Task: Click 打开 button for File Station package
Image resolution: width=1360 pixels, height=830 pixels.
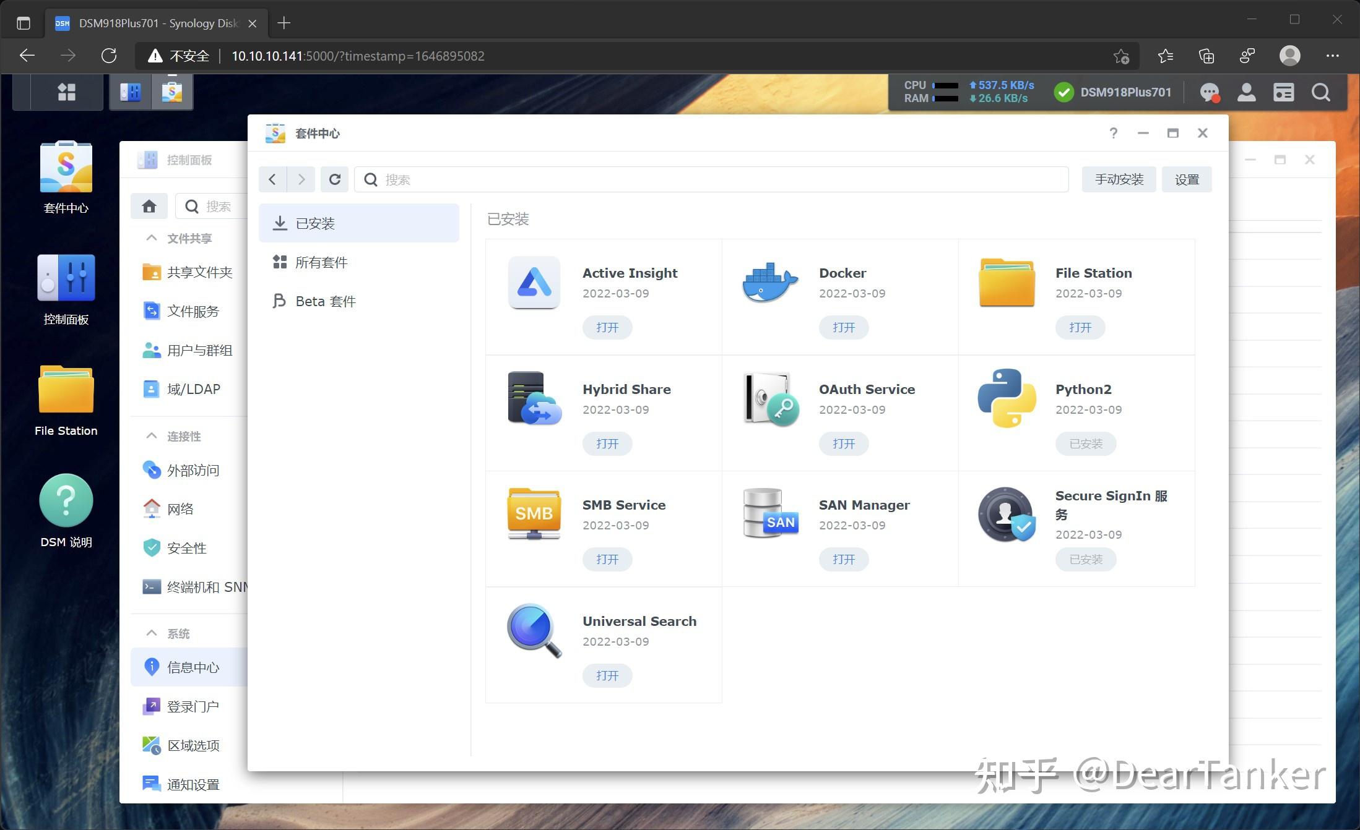Action: 1080,327
